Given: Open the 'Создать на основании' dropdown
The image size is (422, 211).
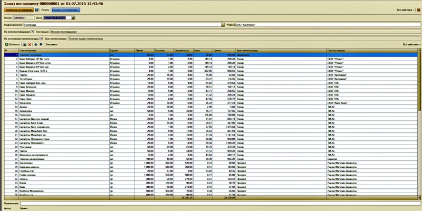Looking at the screenshot, I should coord(66,10).
